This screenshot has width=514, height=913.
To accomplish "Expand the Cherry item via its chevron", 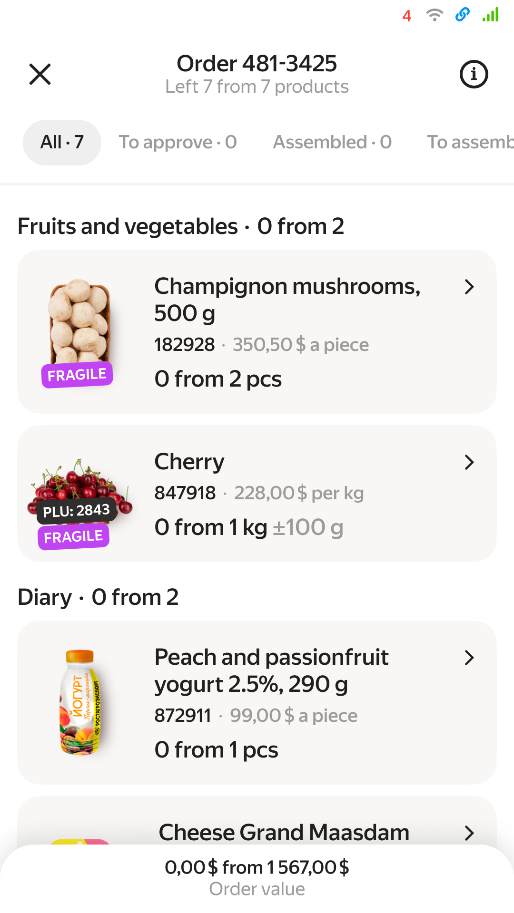I will tap(469, 462).
